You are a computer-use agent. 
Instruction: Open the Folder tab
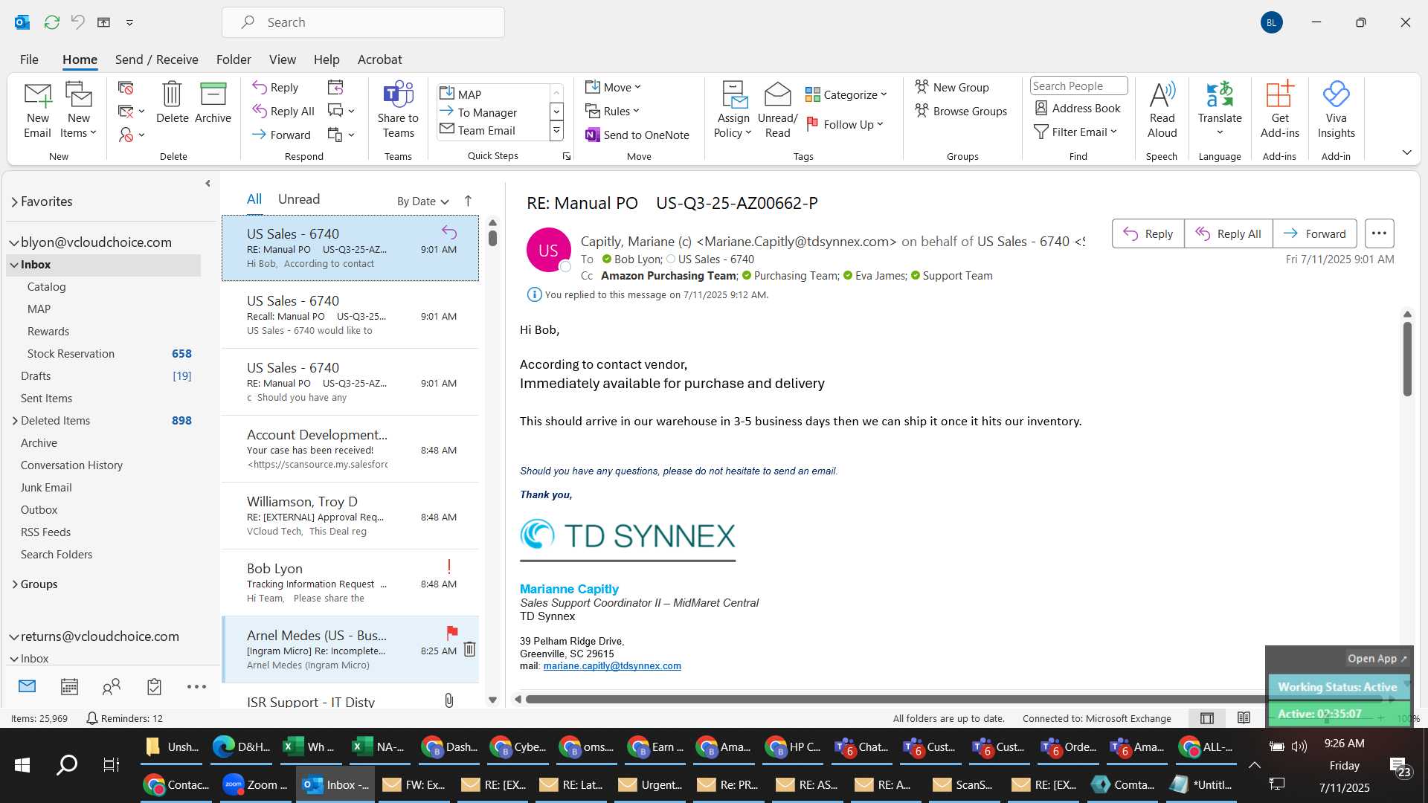pos(234,59)
